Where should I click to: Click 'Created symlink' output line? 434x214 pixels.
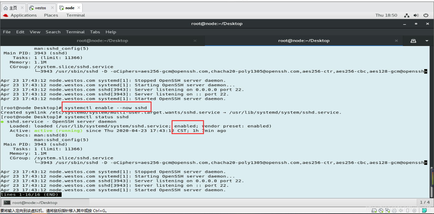171,112
